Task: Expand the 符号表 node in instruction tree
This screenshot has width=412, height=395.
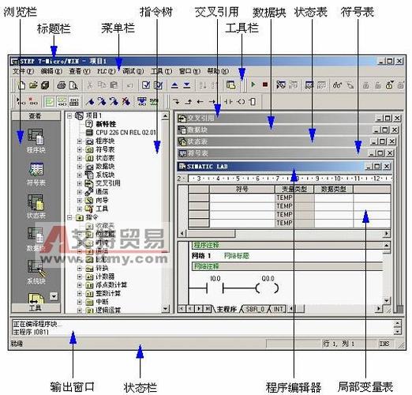Action: tap(80, 149)
